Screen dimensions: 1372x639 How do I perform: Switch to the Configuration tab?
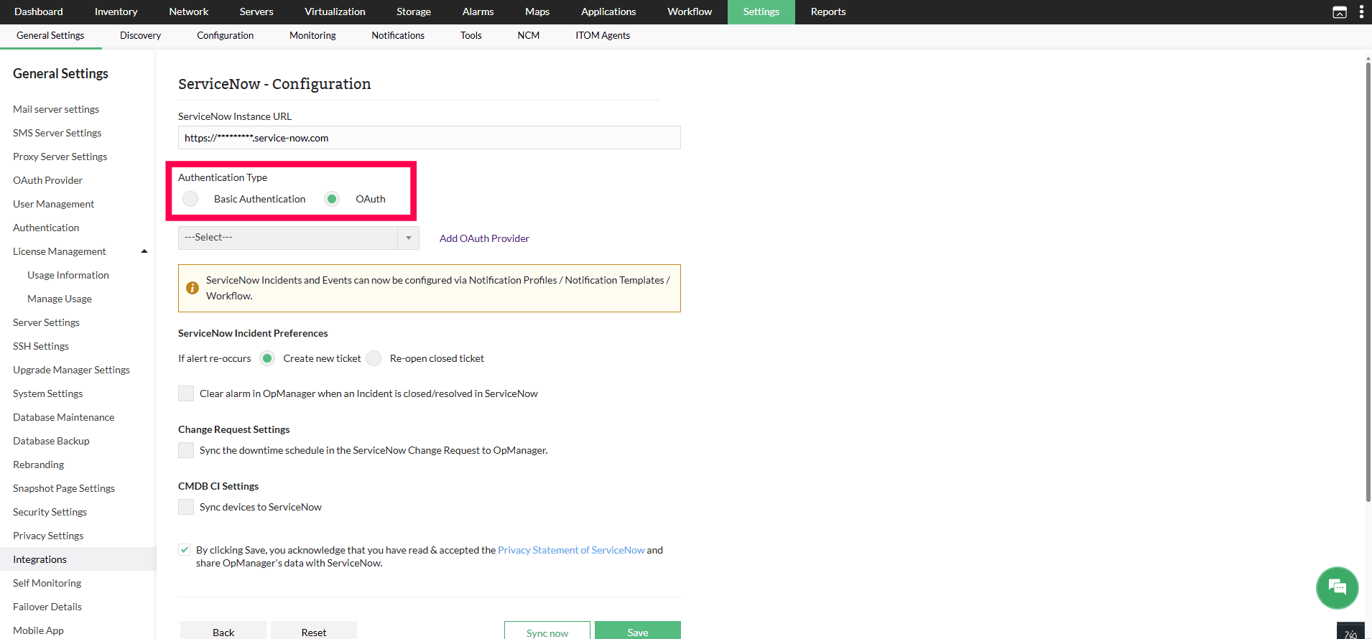[x=225, y=35]
